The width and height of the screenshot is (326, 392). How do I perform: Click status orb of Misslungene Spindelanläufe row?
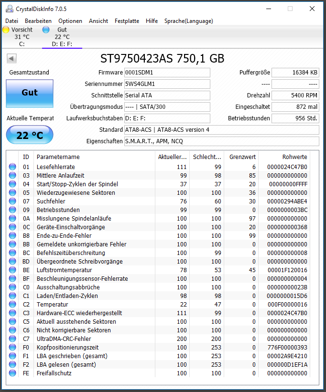tap(12, 218)
